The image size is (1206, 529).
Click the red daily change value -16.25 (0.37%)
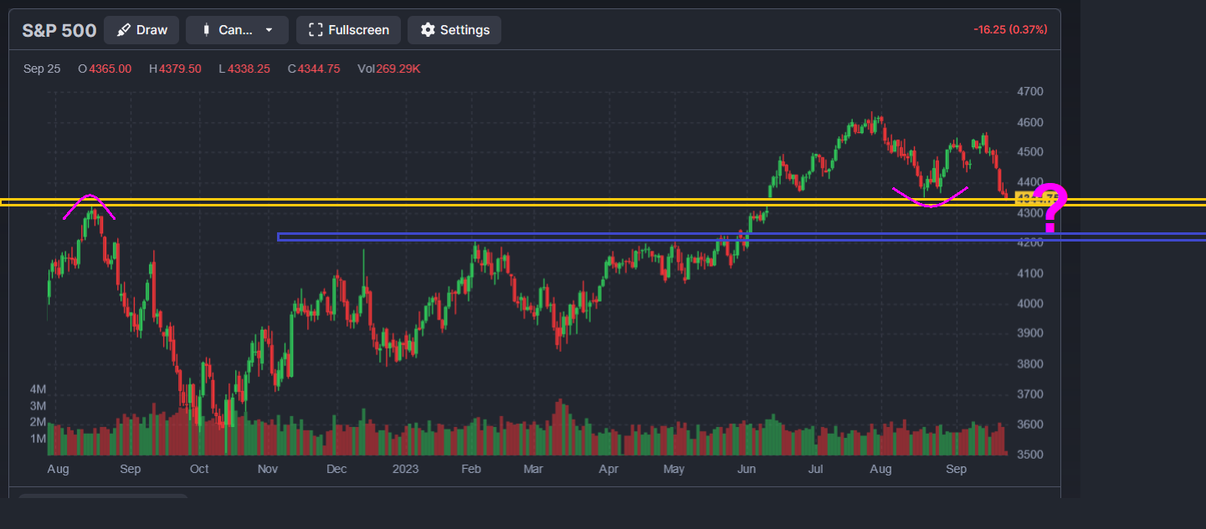(x=1009, y=30)
